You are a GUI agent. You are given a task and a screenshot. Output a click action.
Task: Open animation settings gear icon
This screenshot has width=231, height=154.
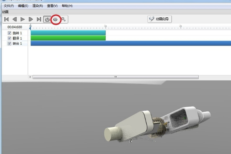(x=64, y=19)
